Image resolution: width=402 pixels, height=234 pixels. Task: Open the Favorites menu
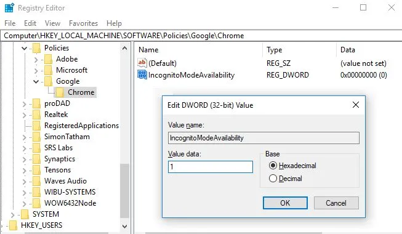[x=83, y=23]
